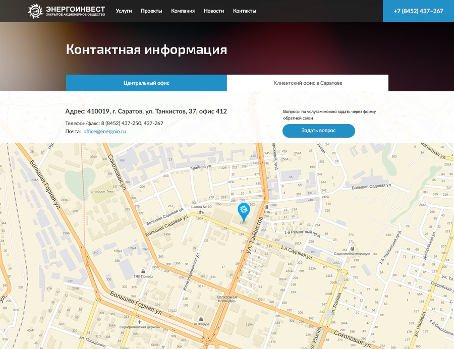Open the Услуги menu item
The width and height of the screenshot is (454, 349).
(x=124, y=11)
